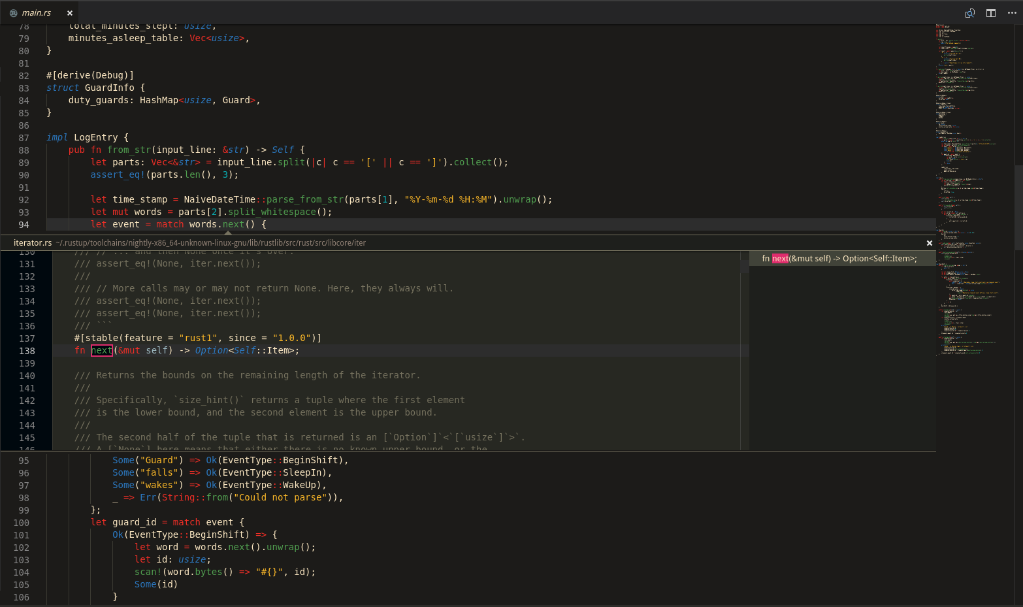
Task: Split the editor with the split icon
Action: (991, 13)
